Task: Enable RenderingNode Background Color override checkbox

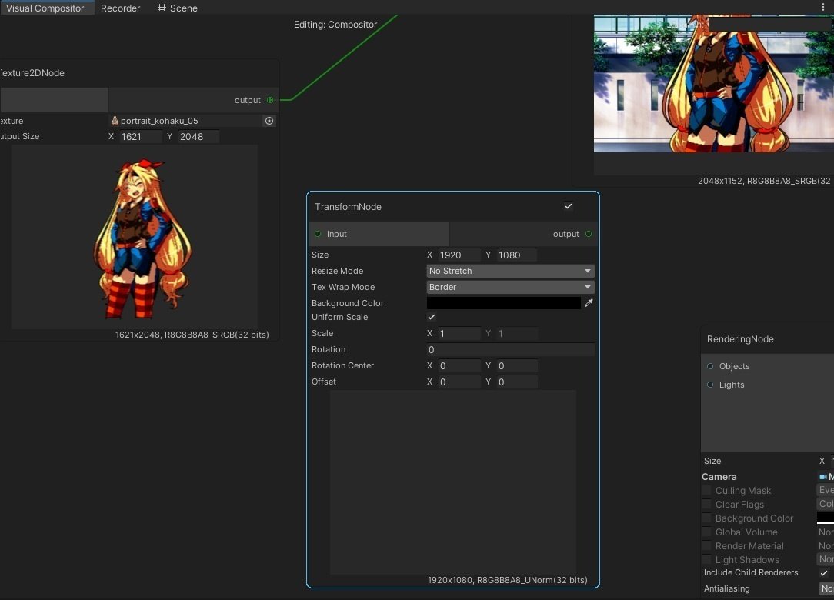Action: tap(706, 518)
